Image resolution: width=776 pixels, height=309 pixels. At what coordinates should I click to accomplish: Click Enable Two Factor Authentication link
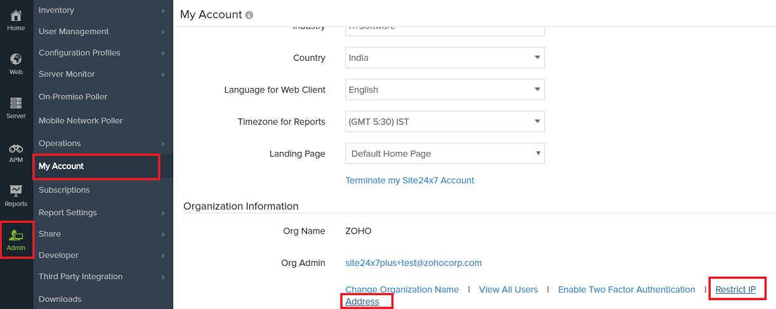click(x=626, y=289)
